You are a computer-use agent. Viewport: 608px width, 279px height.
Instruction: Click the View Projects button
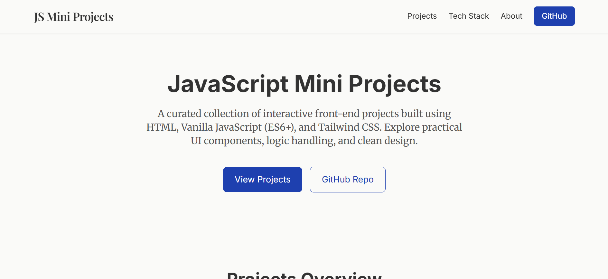click(x=262, y=180)
